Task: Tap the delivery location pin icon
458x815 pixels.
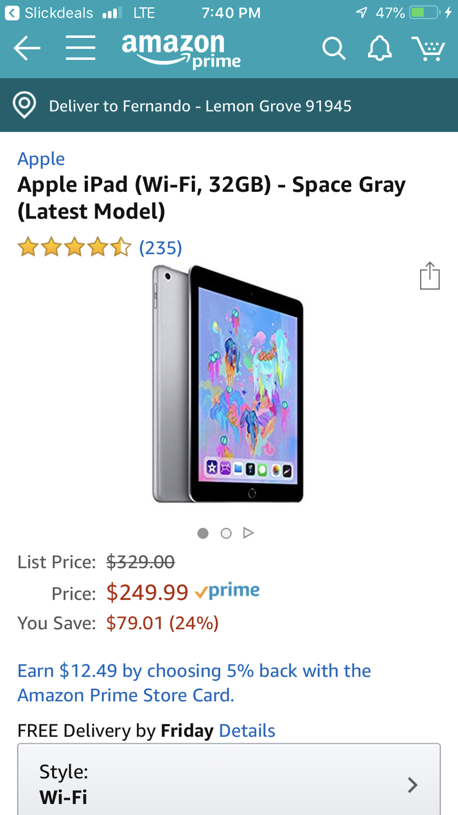Action: coord(24,105)
